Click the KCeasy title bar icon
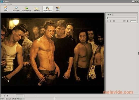139x100 pixels. click(x=2, y=2)
